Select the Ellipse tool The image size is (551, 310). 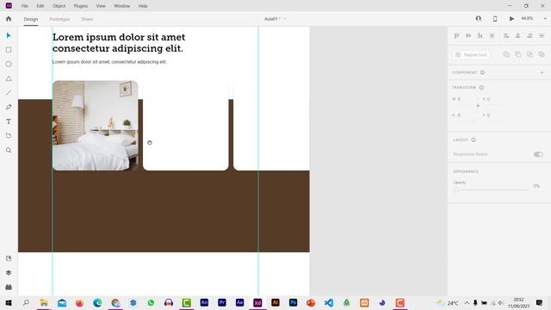tap(9, 65)
